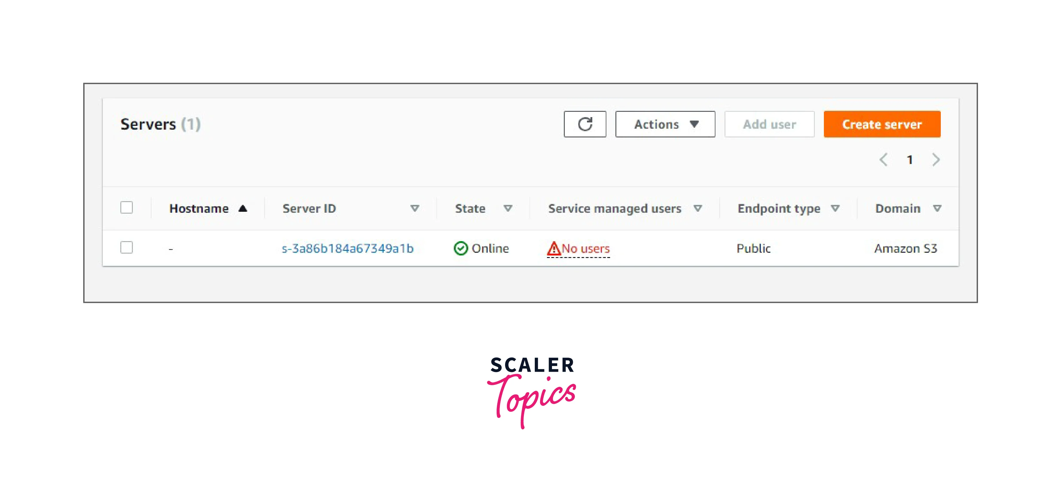Image resolution: width=1063 pixels, height=486 pixels.
Task: Click the Online status check icon
Action: pos(460,248)
